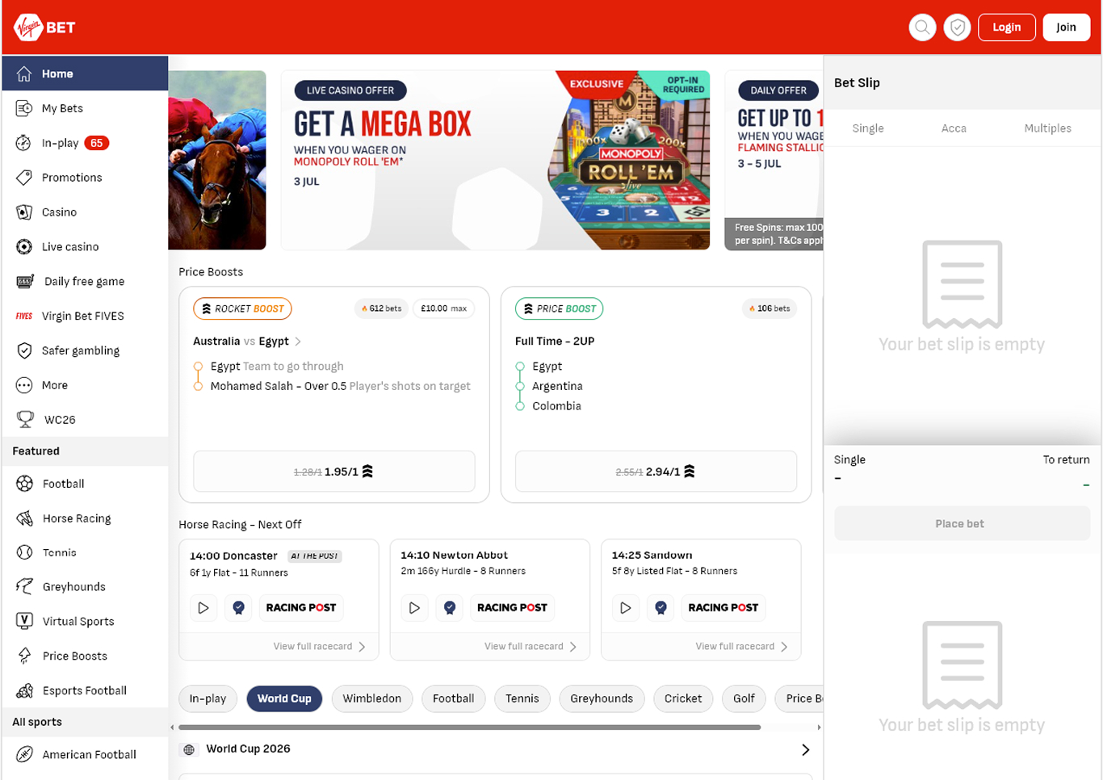Add Rocket Boost 1.95/1 odds to slip
The image size is (1103, 780).
[x=334, y=472]
